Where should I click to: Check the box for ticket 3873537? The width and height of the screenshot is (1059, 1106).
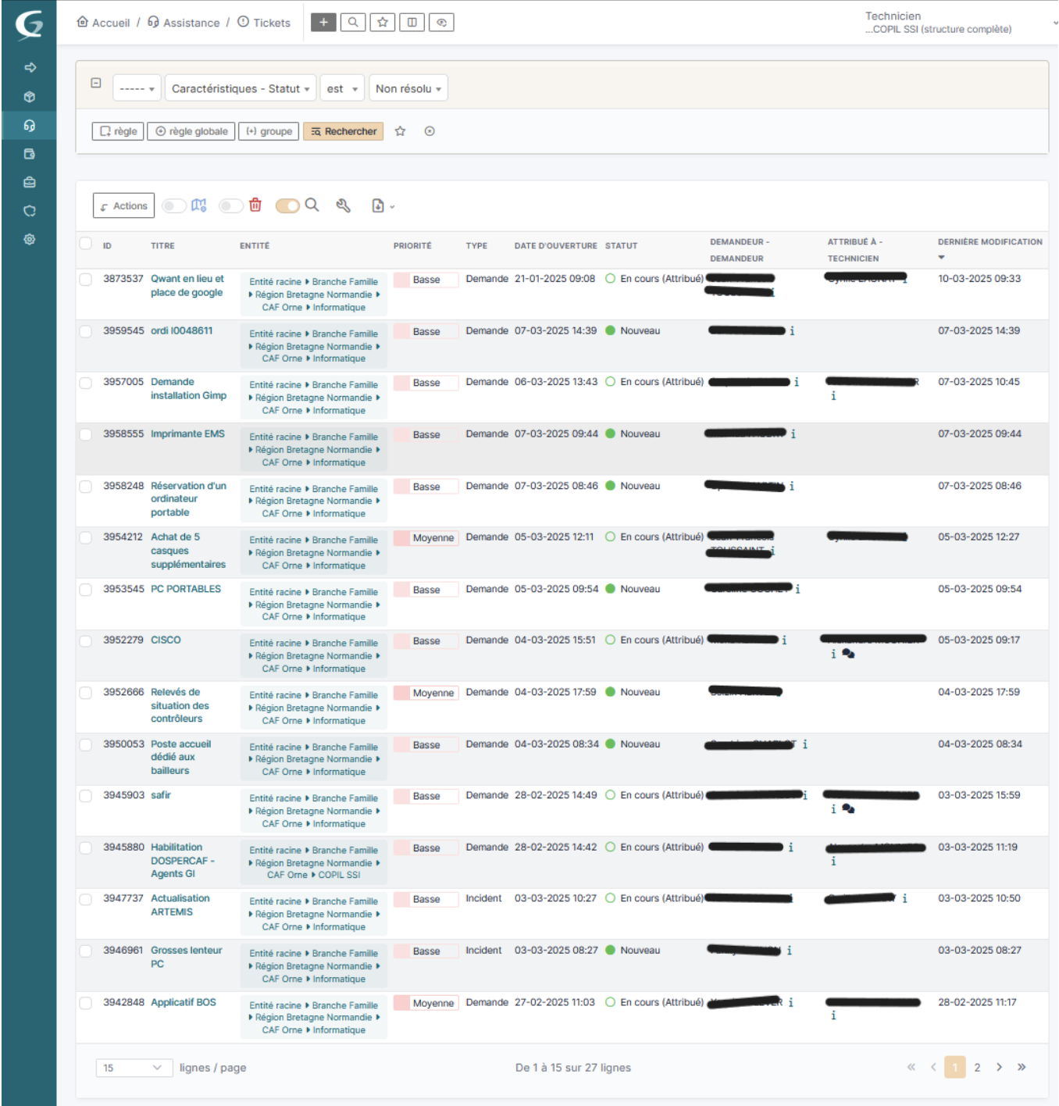click(86, 279)
